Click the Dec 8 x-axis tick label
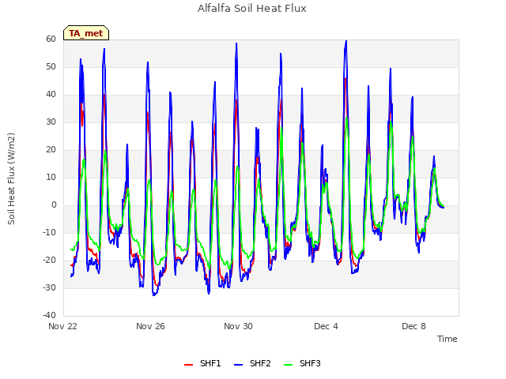Image resolution: width=506 pixels, height=379 pixels. [x=413, y=326]
